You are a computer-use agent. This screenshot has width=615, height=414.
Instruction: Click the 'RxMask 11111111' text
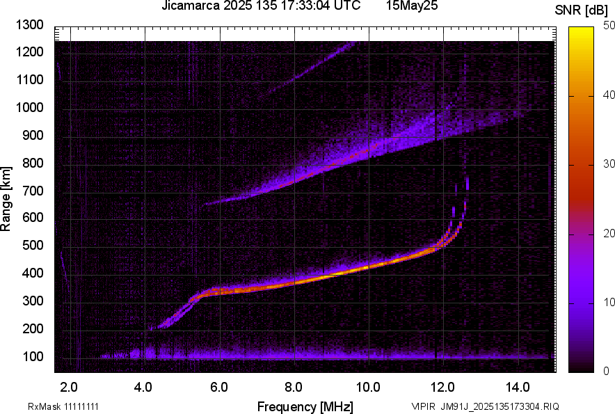point(63,406)
